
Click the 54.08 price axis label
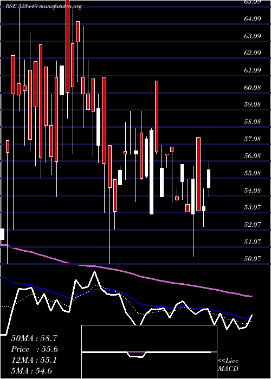point(253,190)
